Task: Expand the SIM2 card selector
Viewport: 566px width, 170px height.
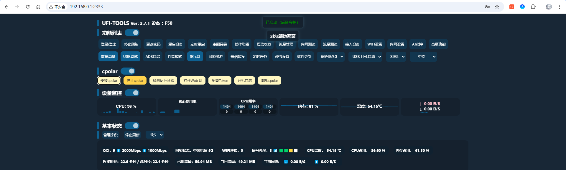Action: pos(397,57)
